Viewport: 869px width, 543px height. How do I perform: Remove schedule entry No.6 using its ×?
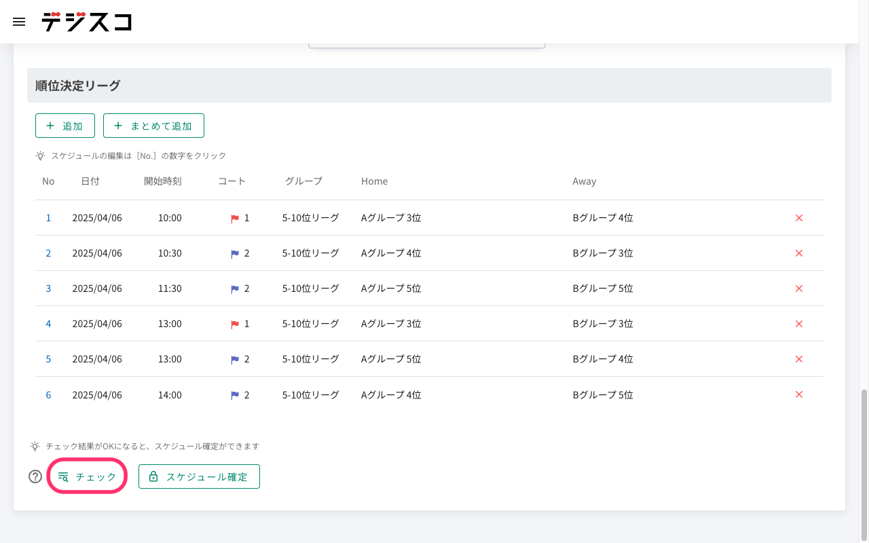coord(799,394)
